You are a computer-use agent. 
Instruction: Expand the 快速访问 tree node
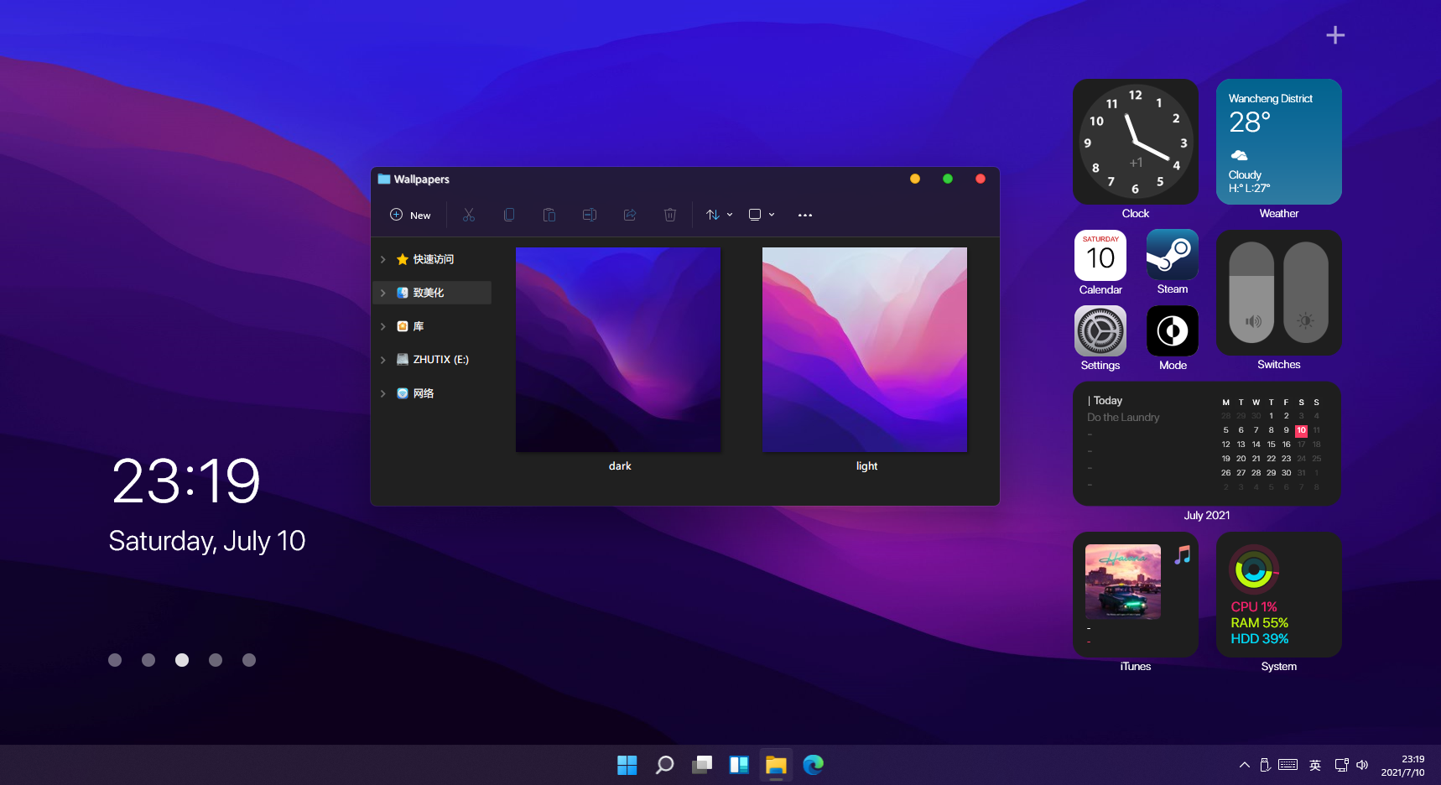383,259
